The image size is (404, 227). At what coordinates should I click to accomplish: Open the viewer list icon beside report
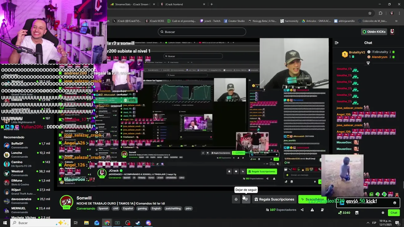coord(322,210)
